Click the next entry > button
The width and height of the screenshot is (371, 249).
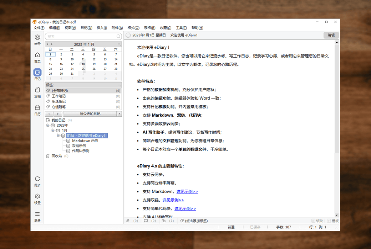[x=58, y=114]
